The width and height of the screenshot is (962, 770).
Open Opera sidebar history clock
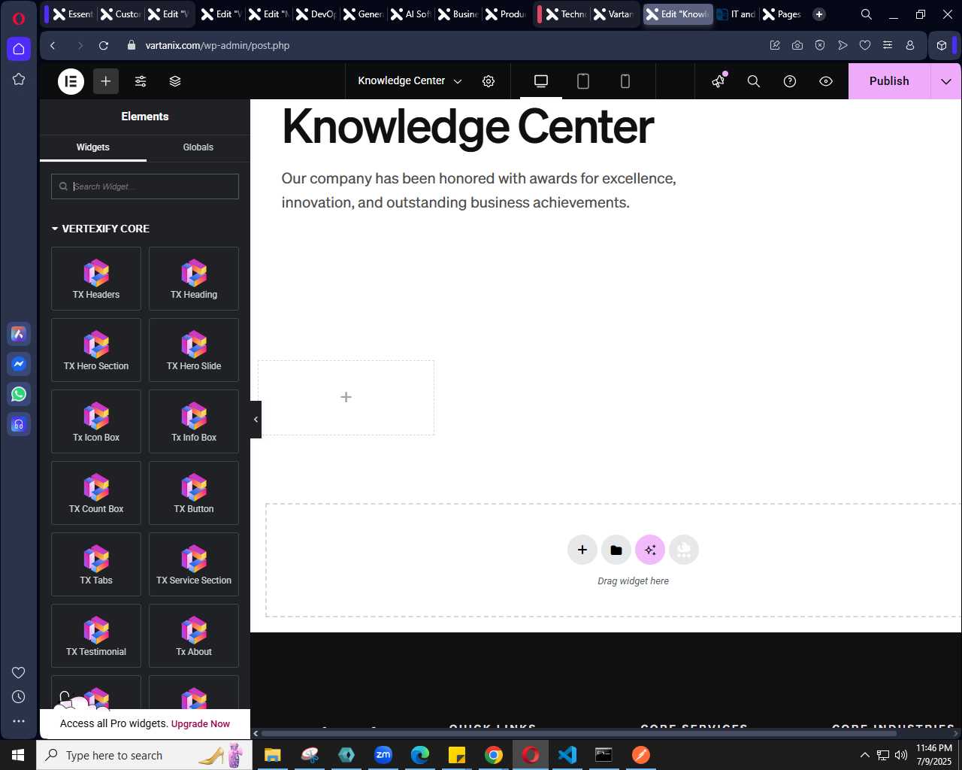pyautogui.click(x=19, y=697)
